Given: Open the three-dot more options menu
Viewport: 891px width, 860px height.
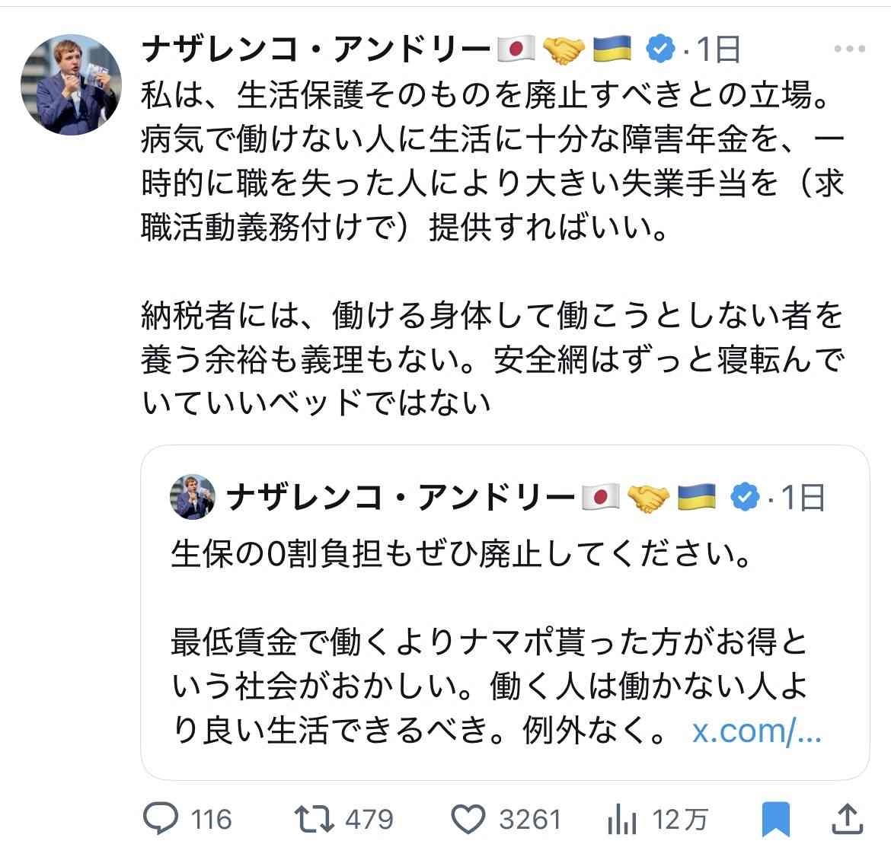Looking at the screenshot, I should coord(849,49).
